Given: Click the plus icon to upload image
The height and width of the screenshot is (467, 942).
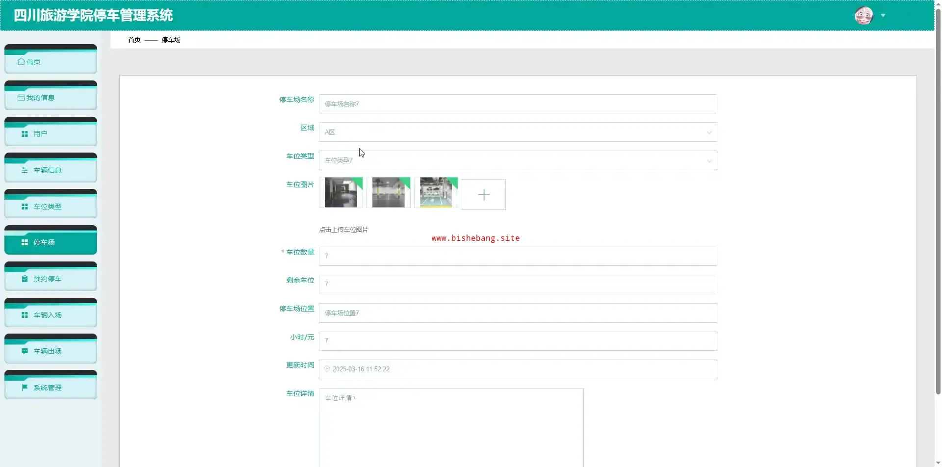Looking at the screenshot, I should click(484, 195).
